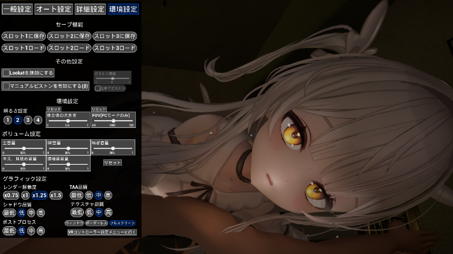Choose brightness level 4
Image resolution: width=453 pixels, height=254 pixels.
[x=38, y=120]
